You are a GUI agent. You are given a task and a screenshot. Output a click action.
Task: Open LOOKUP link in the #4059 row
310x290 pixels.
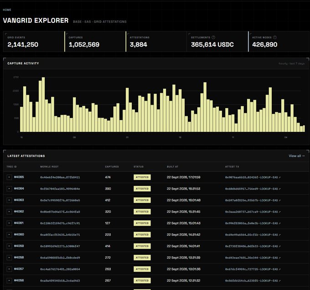pos(265,246)
